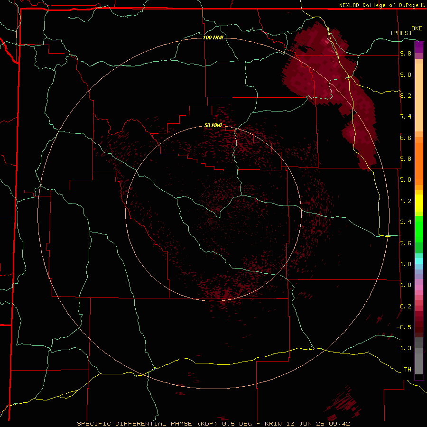Click the 6.6 value on the color scale
Viewport: 427px width, 427px height.
tap(406, 138)
